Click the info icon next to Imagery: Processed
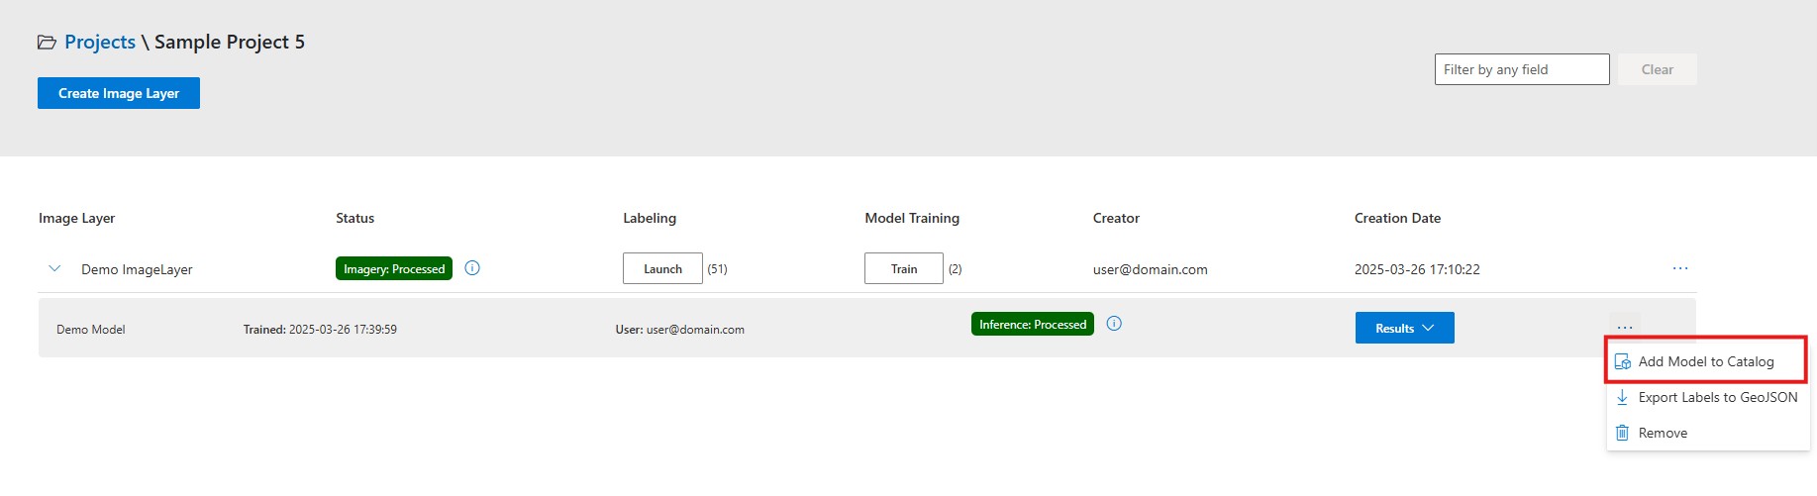The height and width of the screenshot is (496, 1817). click(x=472, y=268)
